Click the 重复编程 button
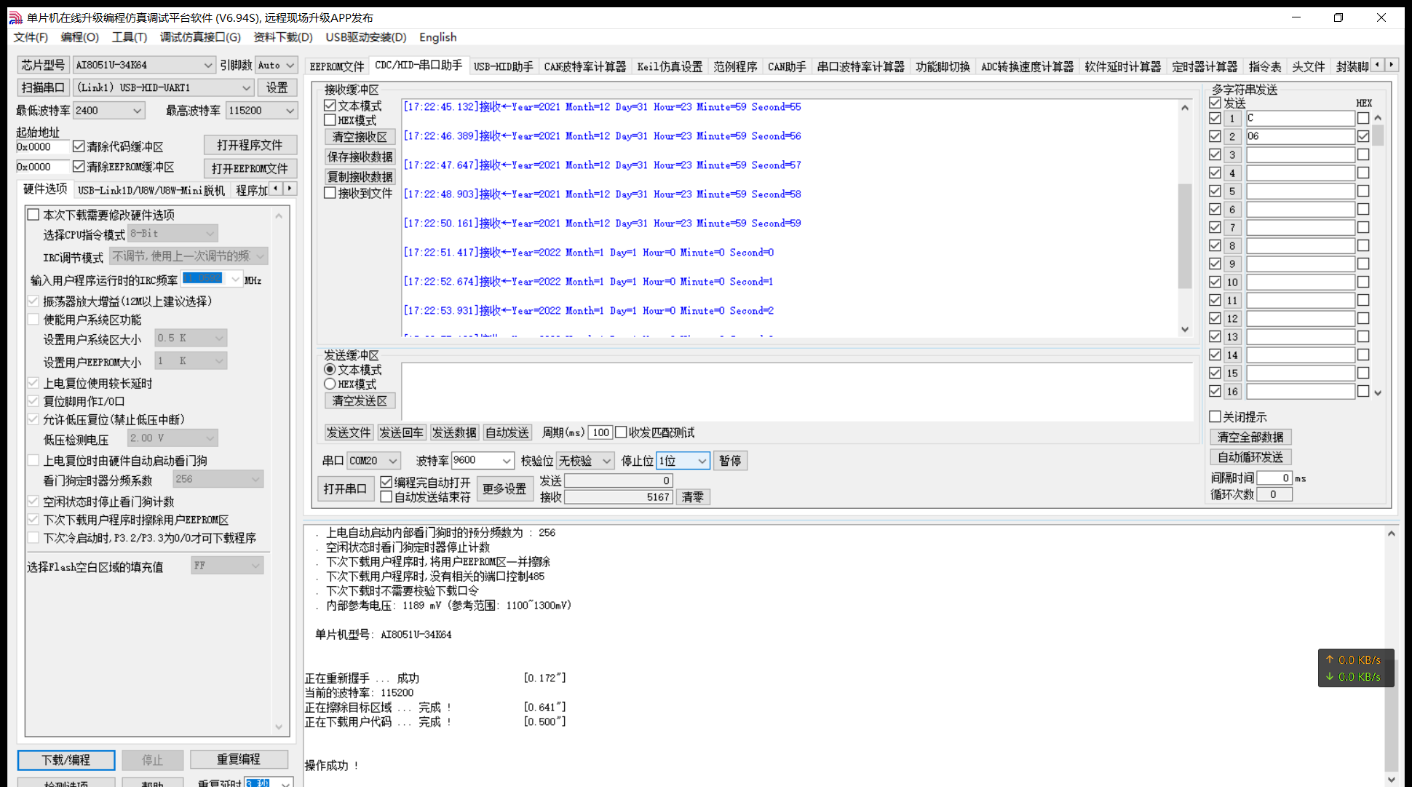 click(239, 759)
